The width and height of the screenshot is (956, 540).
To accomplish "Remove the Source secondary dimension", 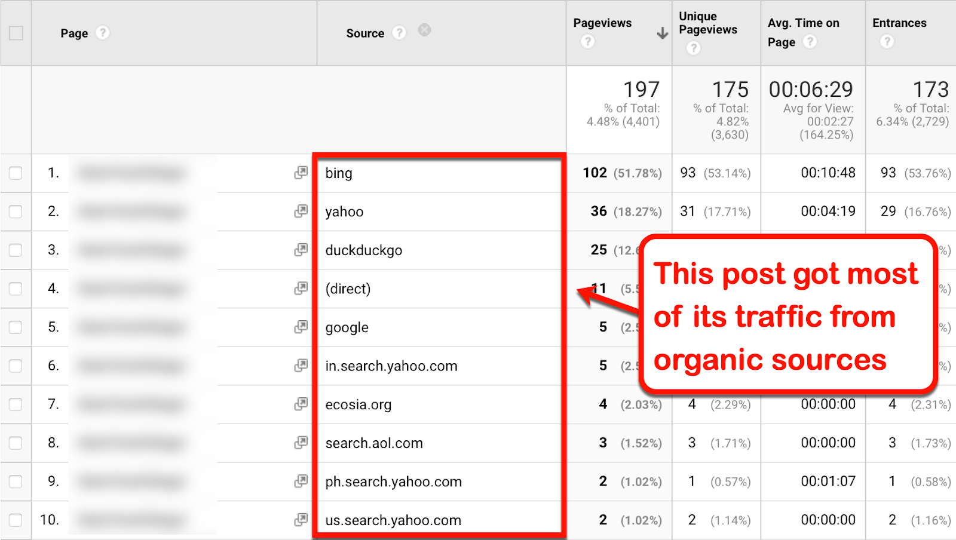I will tap(424, 30).
